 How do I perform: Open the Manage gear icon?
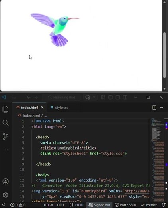coord(6,195)
